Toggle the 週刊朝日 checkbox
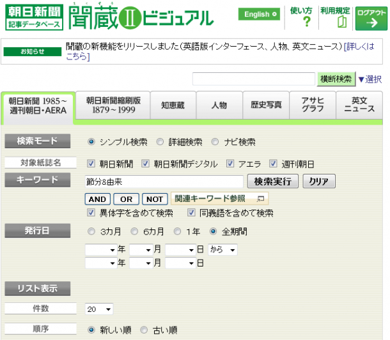The width and height of the screenshot is (390, 340). (x=273, y=164)
